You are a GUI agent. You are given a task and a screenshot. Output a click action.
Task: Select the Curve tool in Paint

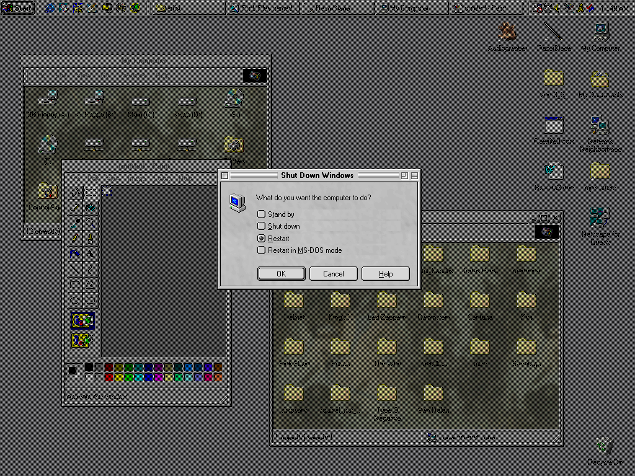pyautogui.click(x=91, y=269)
